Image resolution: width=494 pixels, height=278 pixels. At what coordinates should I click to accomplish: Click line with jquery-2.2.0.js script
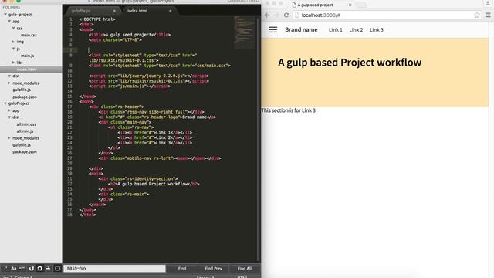pyautogui.click(x=149, y=76)
